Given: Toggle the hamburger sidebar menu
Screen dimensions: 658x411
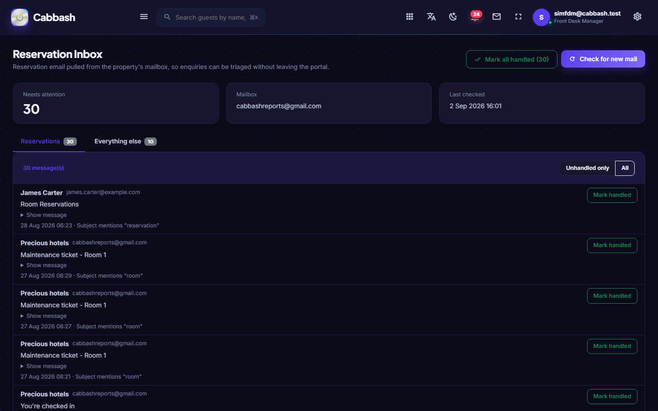Looking at the screenshot, I should coord(144,17).
